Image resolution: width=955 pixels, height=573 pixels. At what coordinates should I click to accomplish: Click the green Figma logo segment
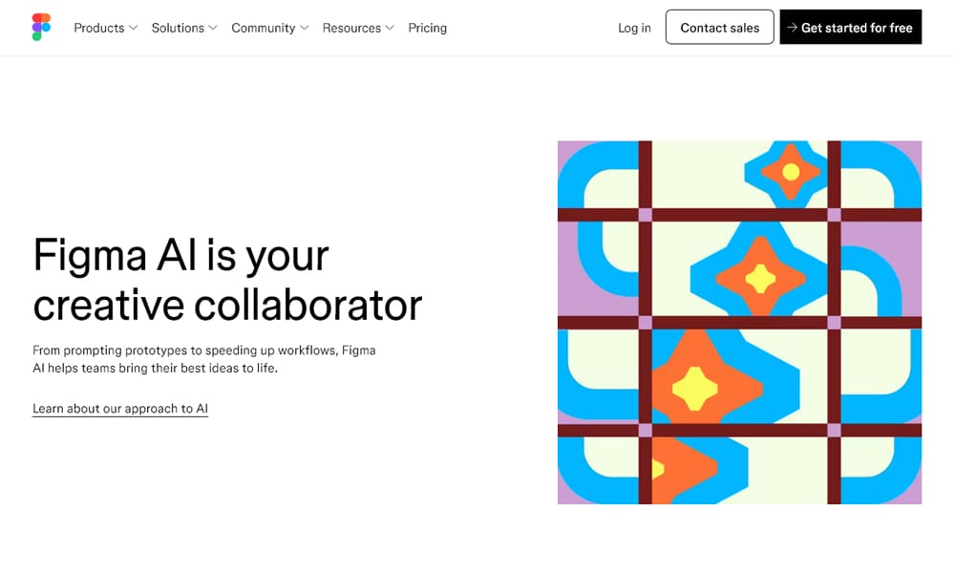(x=36, y=36)
